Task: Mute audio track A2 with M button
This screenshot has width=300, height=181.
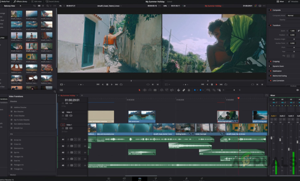Action: point(79,146)
